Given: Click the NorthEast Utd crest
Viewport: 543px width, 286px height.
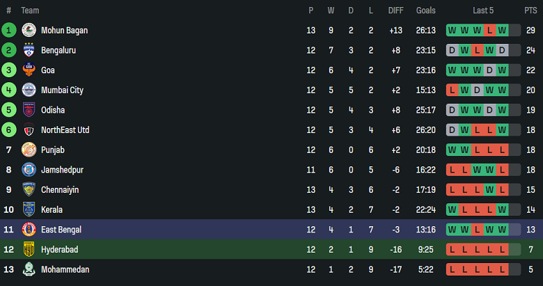Looking at the screenshot, I should pyautogui.click(x=29, y=130).
